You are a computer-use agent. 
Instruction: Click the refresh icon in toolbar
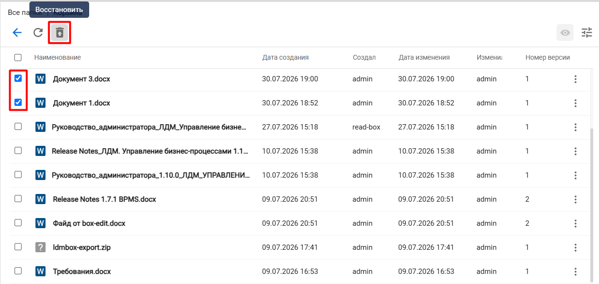(x=38, y=33)
